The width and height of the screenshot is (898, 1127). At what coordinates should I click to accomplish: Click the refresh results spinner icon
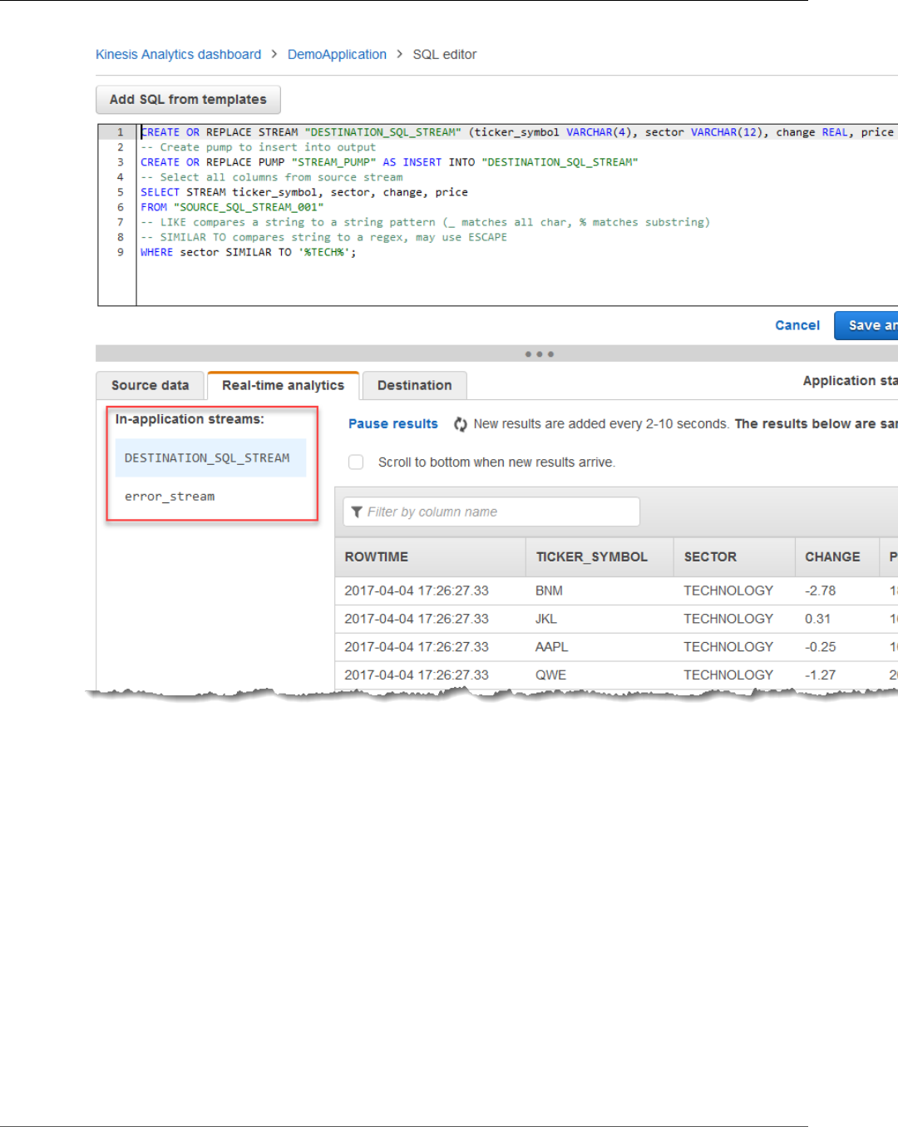point(460,424)
